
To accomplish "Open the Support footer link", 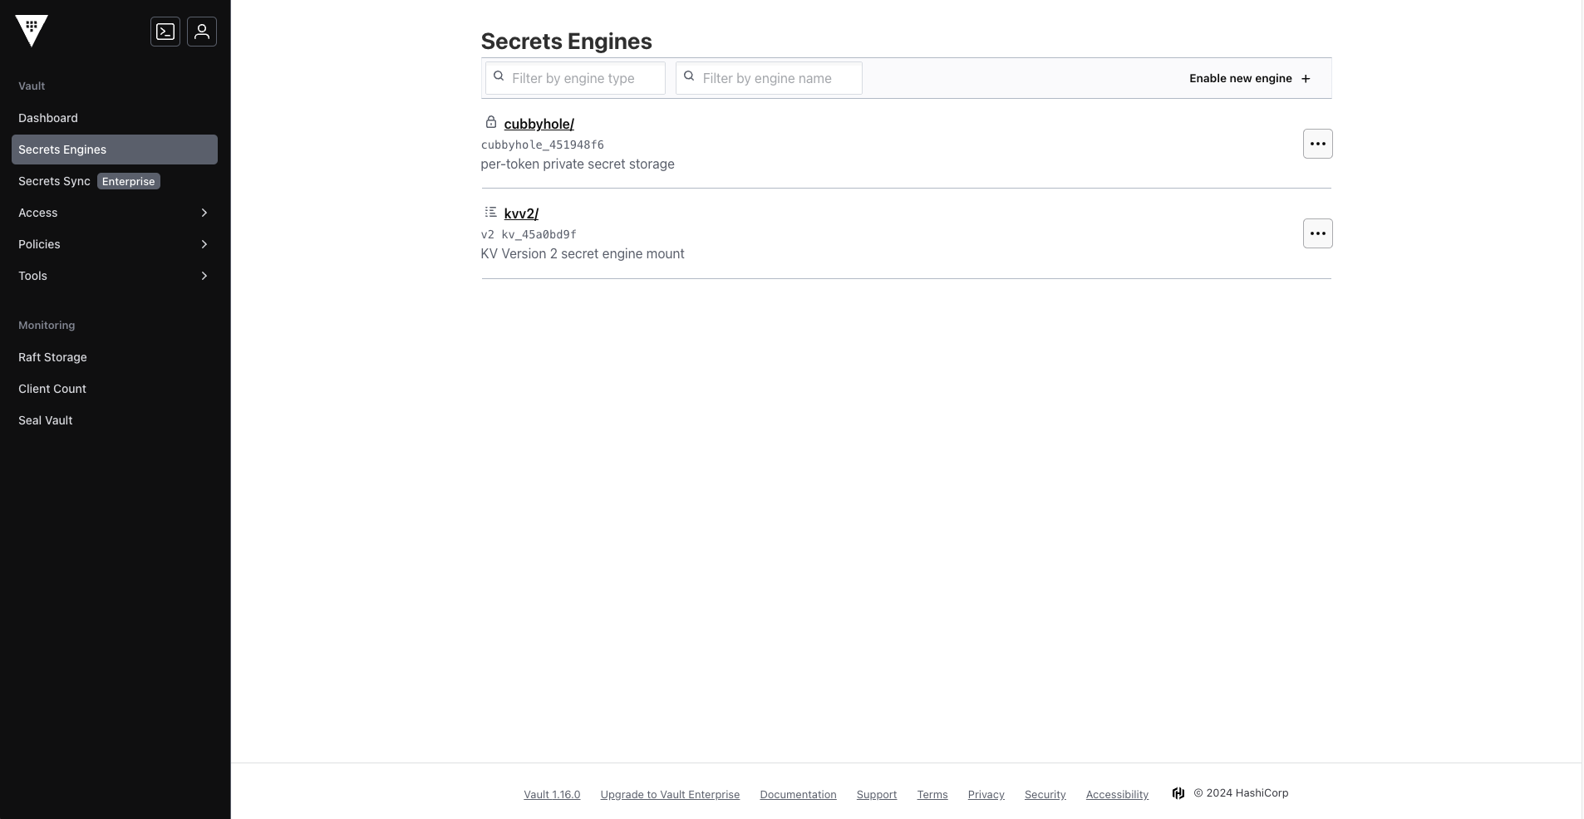I will (x=877, y=794).
